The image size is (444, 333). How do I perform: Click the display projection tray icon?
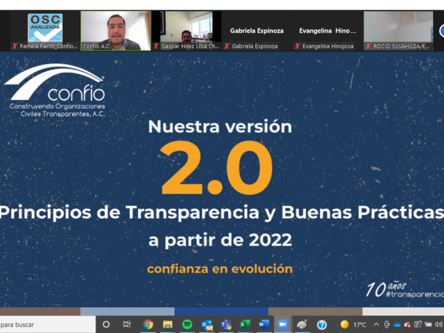click(418, 325)
